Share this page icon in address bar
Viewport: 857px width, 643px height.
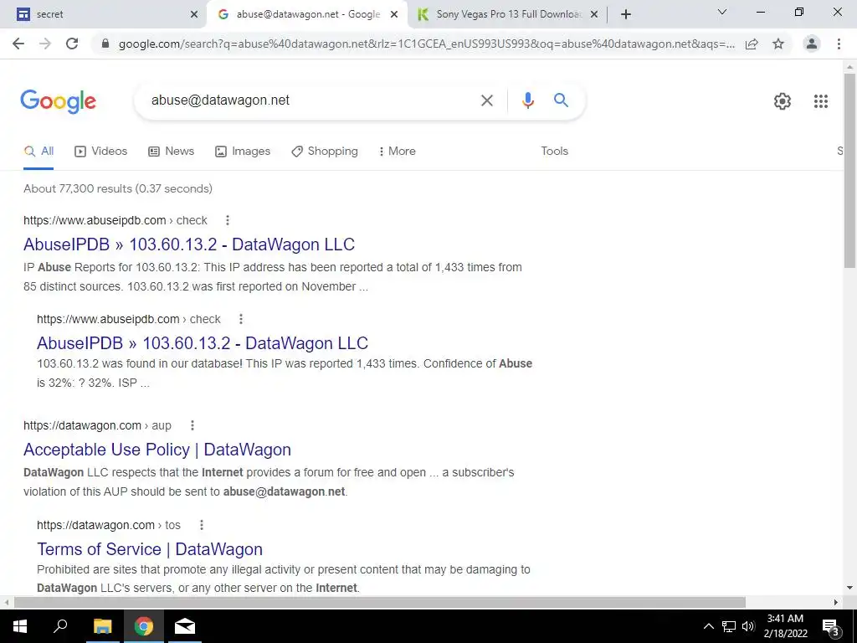click(x=752, y=44)
